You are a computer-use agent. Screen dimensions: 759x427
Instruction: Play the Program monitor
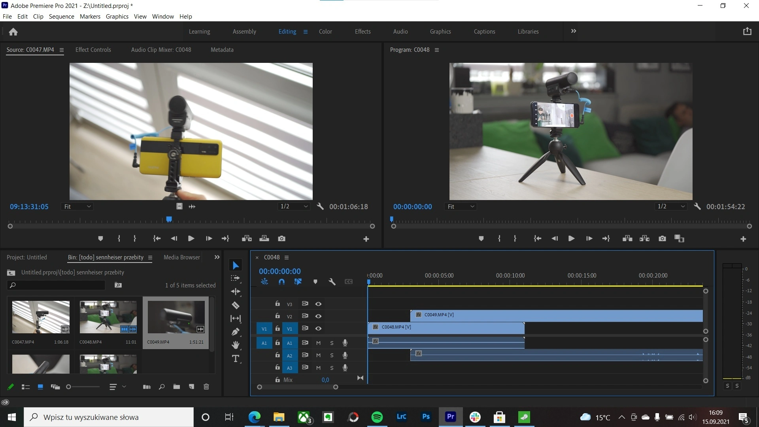pos(571,238)
